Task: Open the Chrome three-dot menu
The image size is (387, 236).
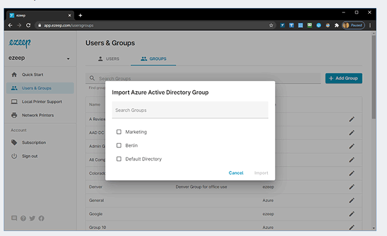Action: pos(370,25)
